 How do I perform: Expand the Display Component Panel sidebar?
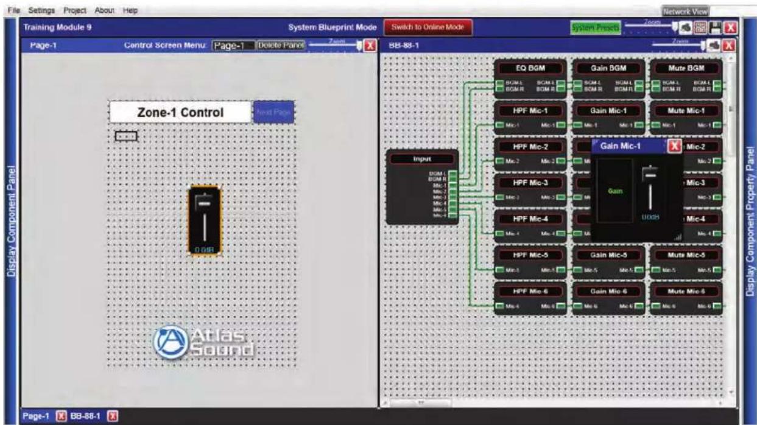[x=10, y=222]
